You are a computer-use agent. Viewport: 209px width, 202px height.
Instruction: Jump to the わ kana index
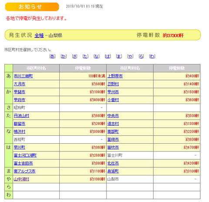[x=152, y=56]
